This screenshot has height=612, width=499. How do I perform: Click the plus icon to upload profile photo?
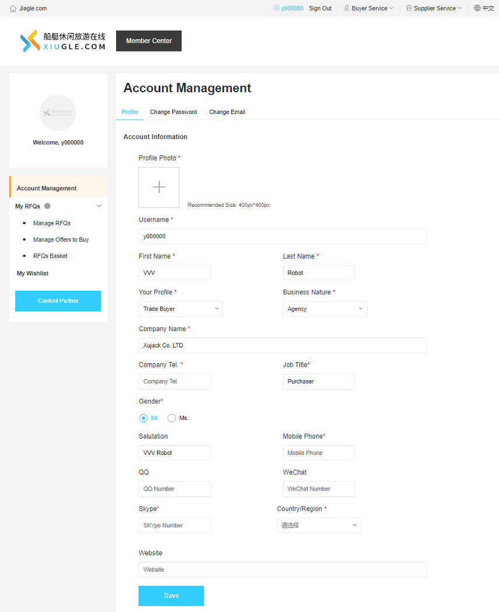click(159, 187)
